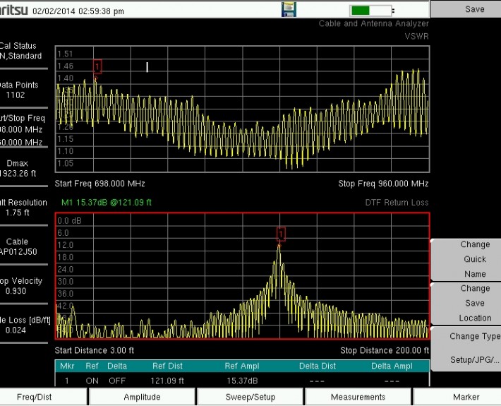This screenshot has height=406, width=501.
Task: Open Change Type Setup/JPG option
Action: point(474,348)
